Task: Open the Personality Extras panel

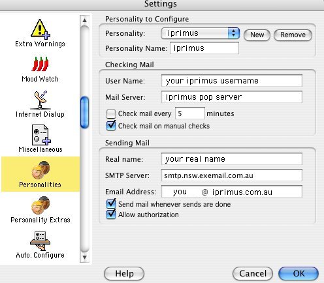Action: tap(40, 205)
